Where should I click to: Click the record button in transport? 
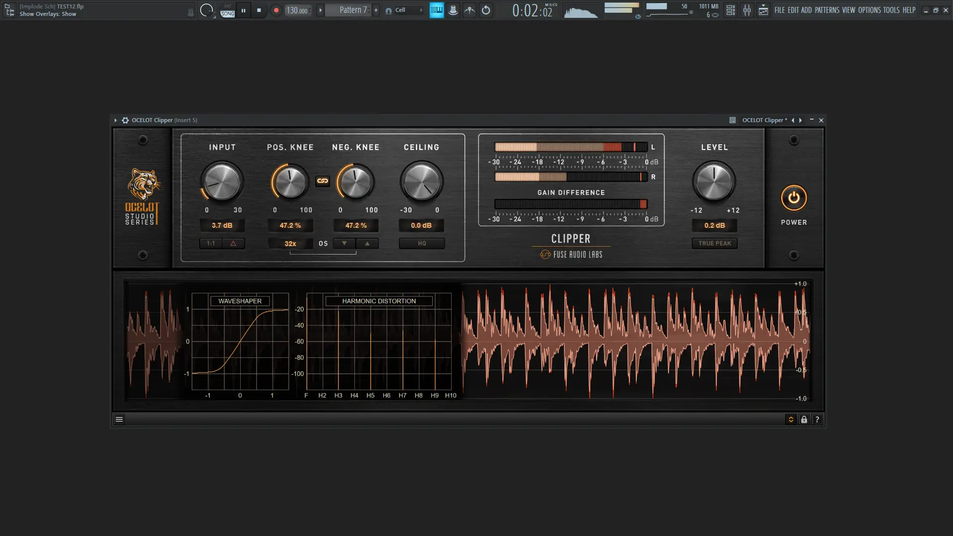[276, 10]
